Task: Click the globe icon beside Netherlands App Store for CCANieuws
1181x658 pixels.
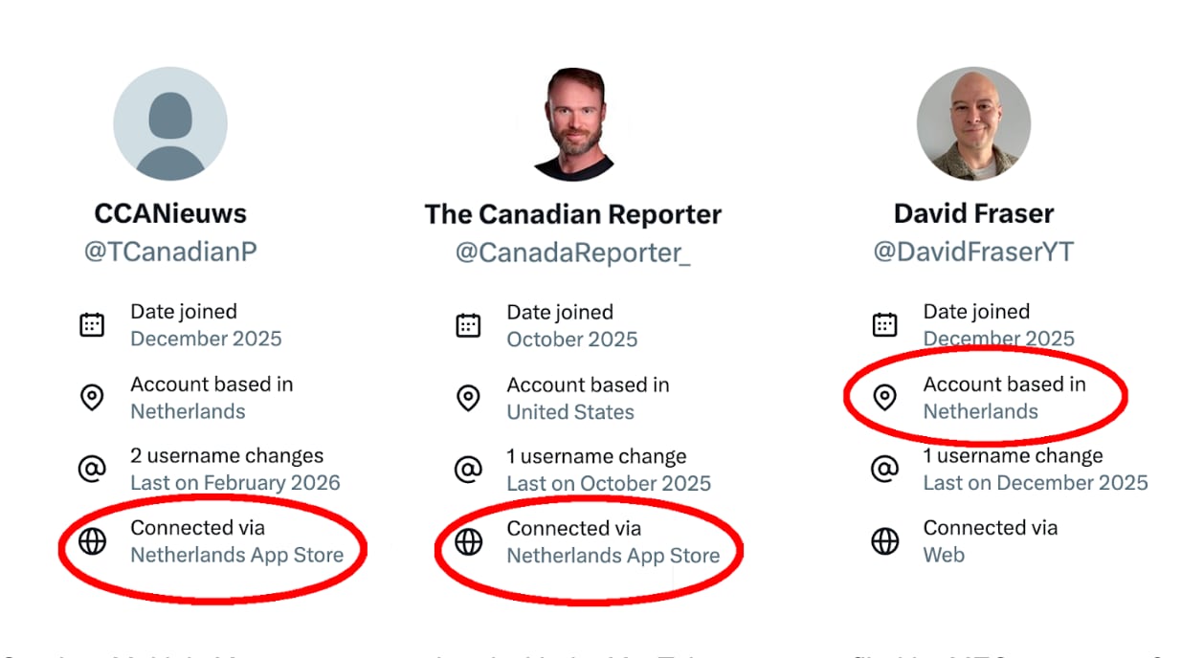Action: pyautogui.click(x=91, y=539)
